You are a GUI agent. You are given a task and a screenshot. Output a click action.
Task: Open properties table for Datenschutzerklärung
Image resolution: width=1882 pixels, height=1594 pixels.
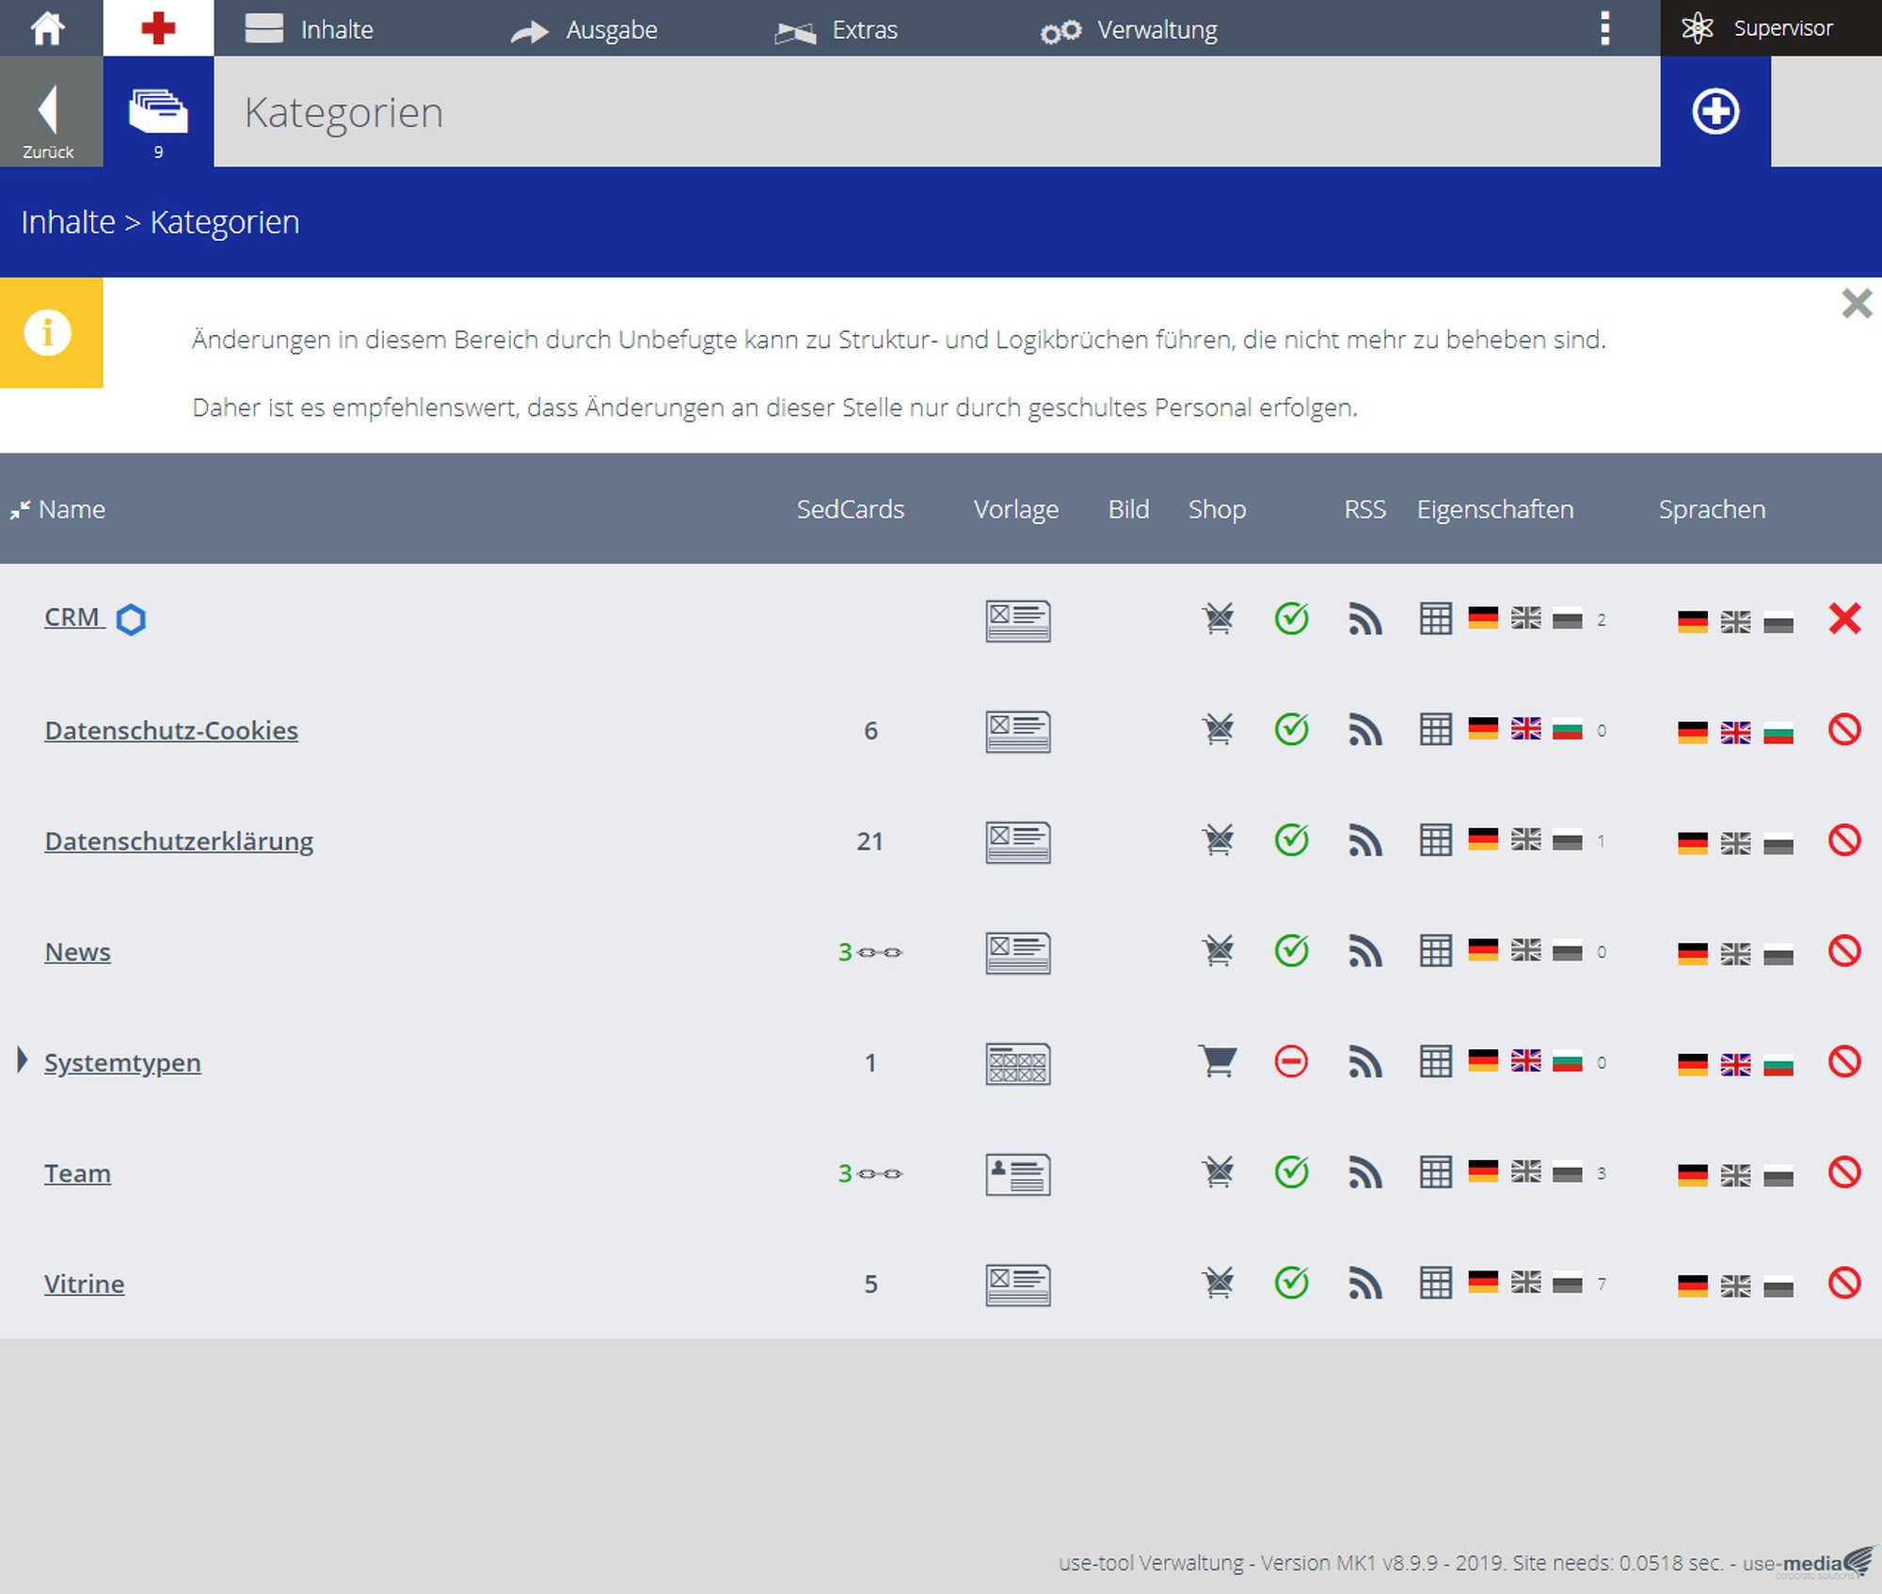point(1436,840)
